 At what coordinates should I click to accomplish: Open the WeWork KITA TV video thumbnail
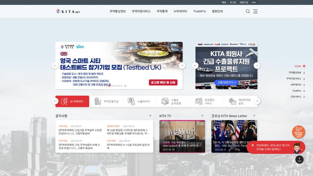[x=182, y=136]
